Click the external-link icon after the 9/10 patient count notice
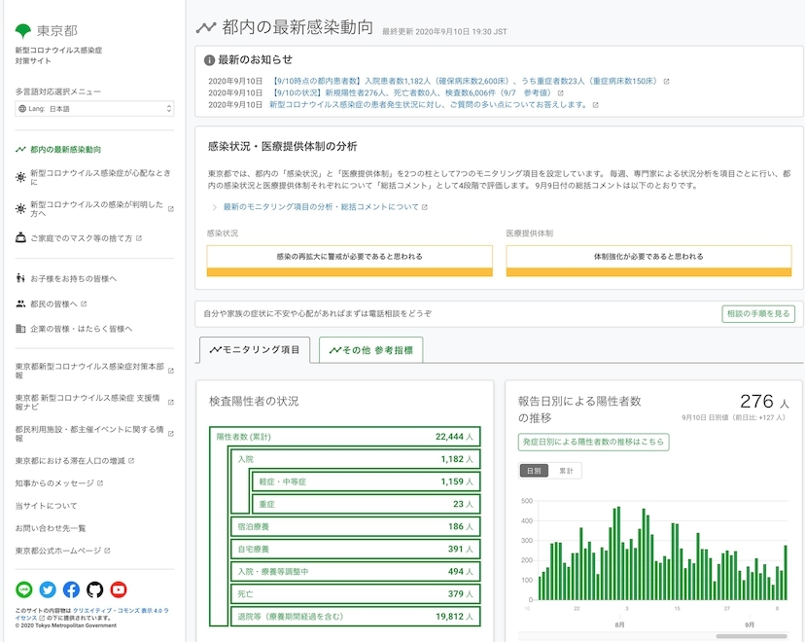This screenshot has width=805, height=642. (666, 81)
